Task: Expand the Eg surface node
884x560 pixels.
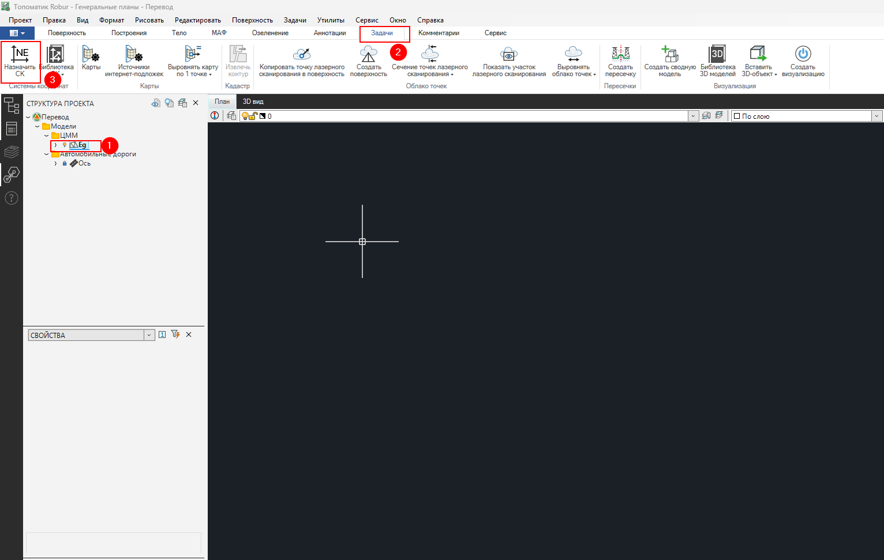Action: tap(55, 145)
